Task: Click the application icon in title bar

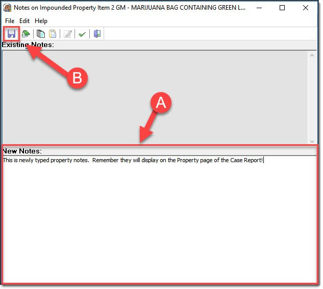Action: (x=7, y=8)
